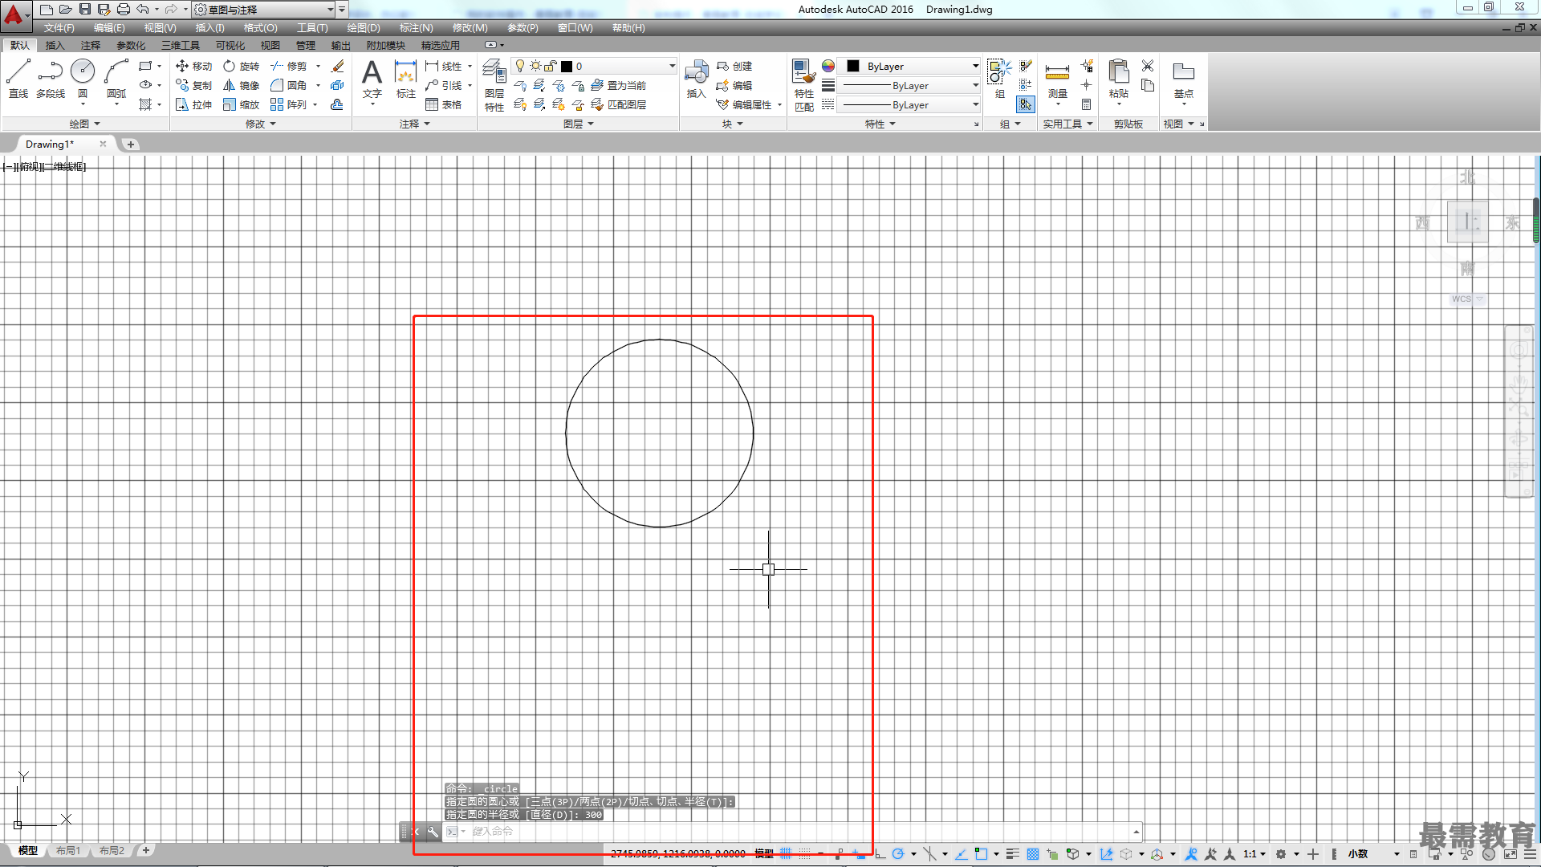This screenshot has height=867, width=1541.
Task: Switch to the 布局1 layout tab
Action: (68, 850)
